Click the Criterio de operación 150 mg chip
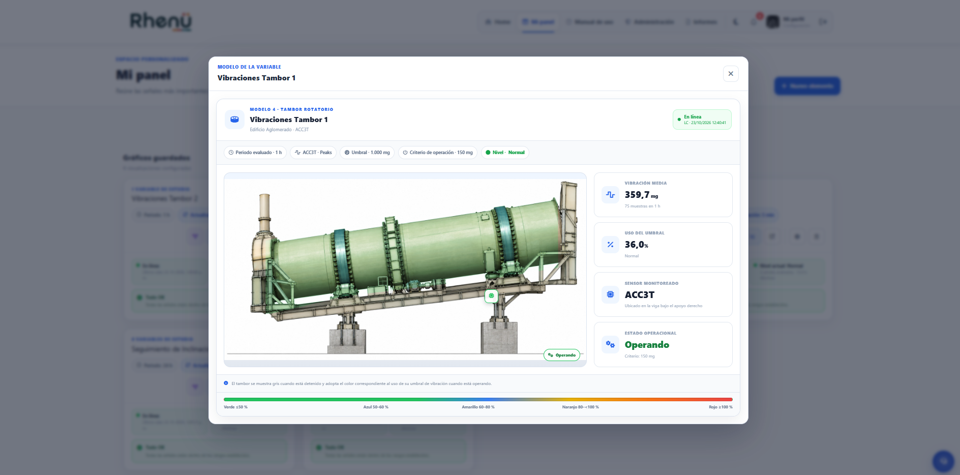Image resolution: width=960 pixels, height=475 pixels. 438,153
